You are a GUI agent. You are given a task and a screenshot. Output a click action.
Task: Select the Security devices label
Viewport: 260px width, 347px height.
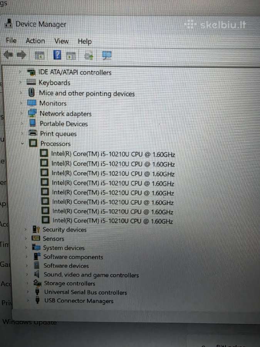[x=64, y=229]
